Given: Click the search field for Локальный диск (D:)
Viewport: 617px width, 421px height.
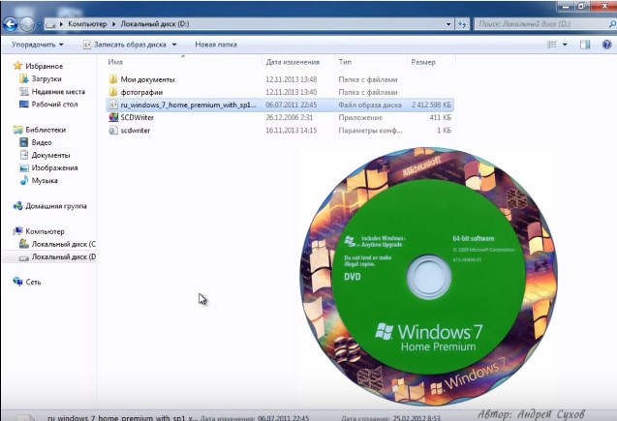Looking at the screenshot, I should pos(545,24).
